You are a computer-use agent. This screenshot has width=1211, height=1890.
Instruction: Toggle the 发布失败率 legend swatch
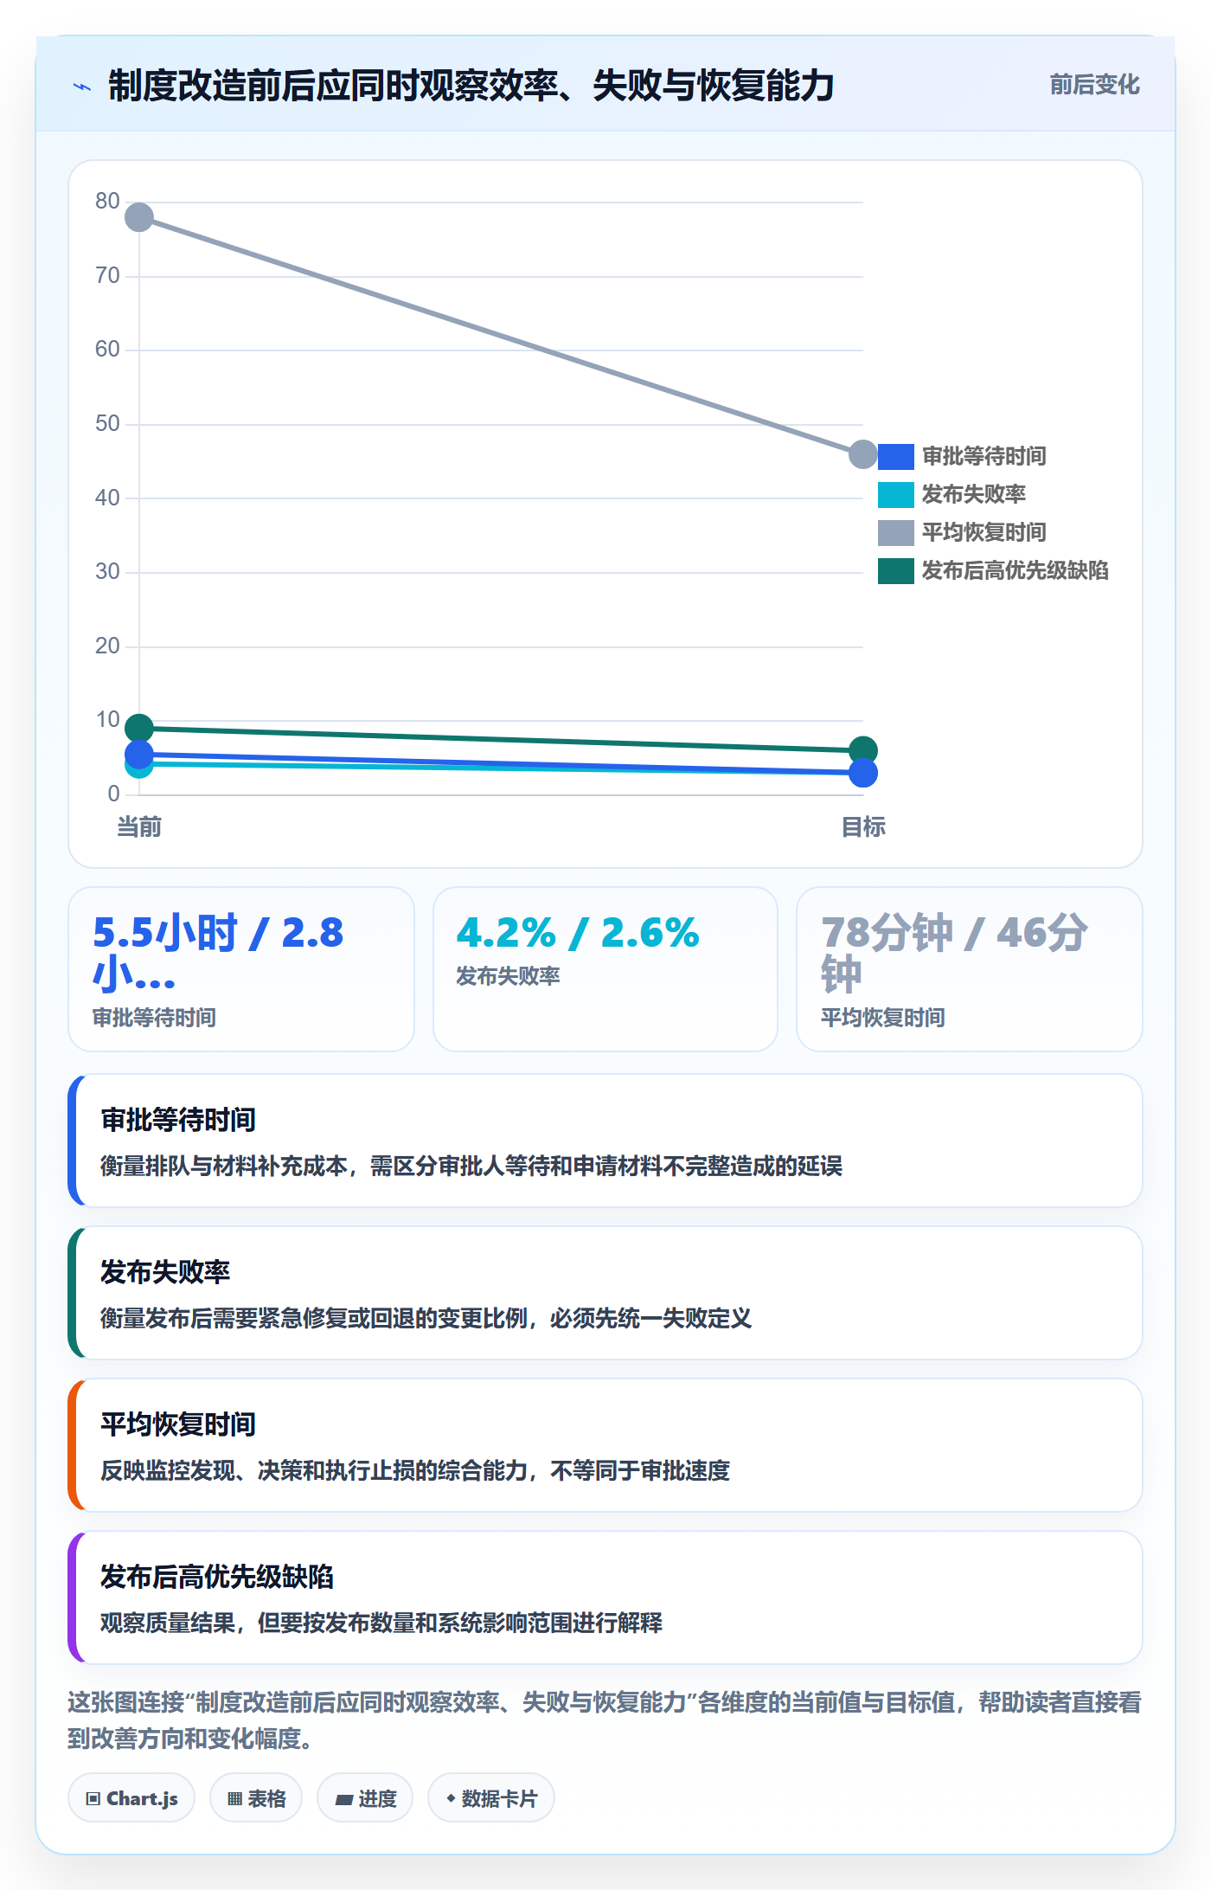point(896,494)
